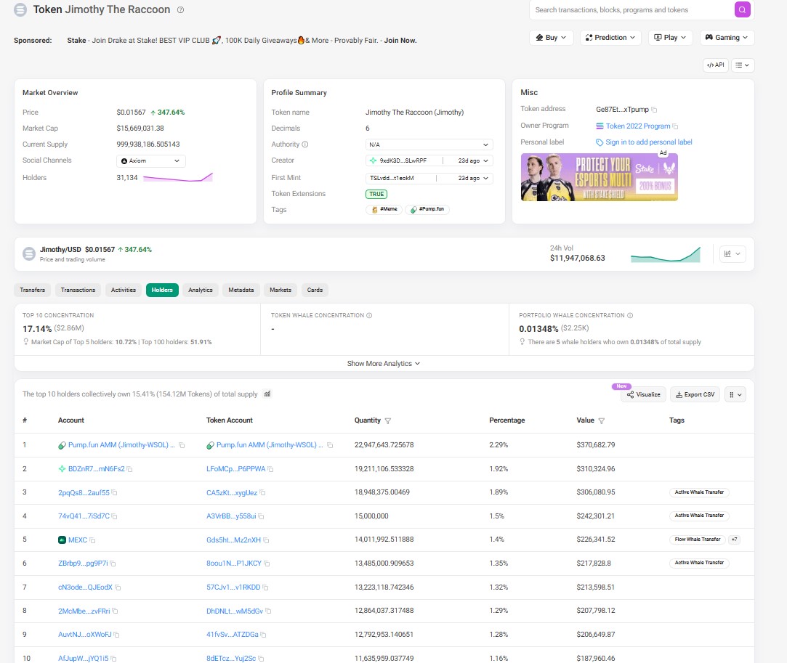Open the MEXC account link
The width and height of the screenshot is (787, 663).
(77, 540)
